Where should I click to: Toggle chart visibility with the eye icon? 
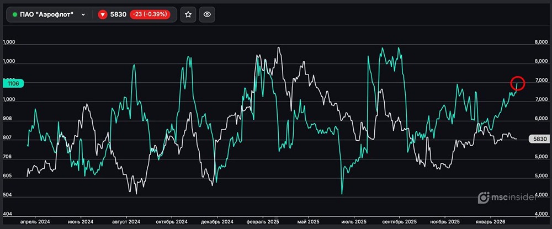(x=208, y=14)
